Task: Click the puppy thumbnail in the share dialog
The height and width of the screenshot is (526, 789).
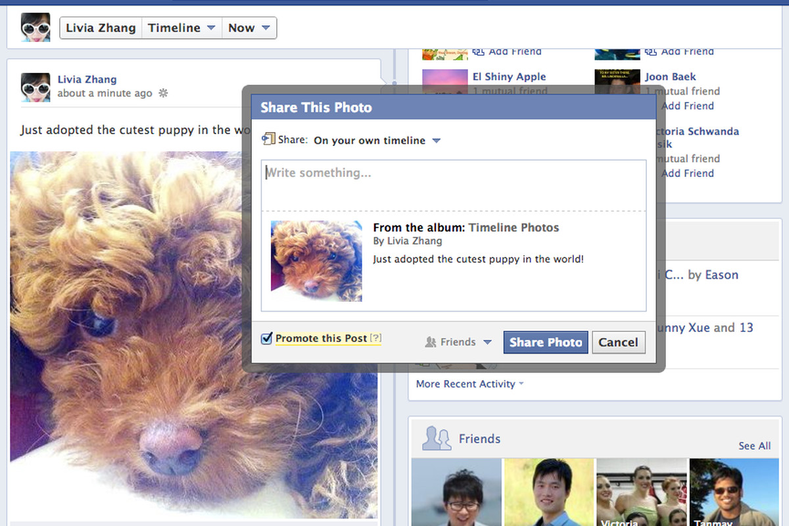Action: pyautogui.click(x=316, y=261)
